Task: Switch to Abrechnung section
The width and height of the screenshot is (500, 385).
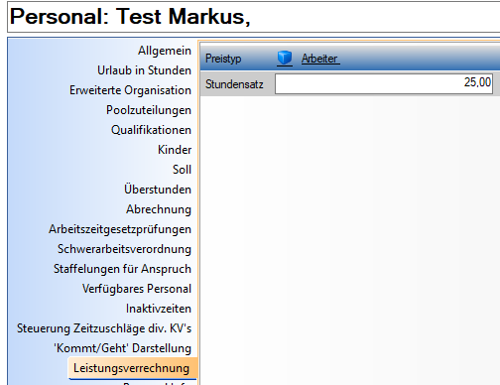Action: pos(159,209)
